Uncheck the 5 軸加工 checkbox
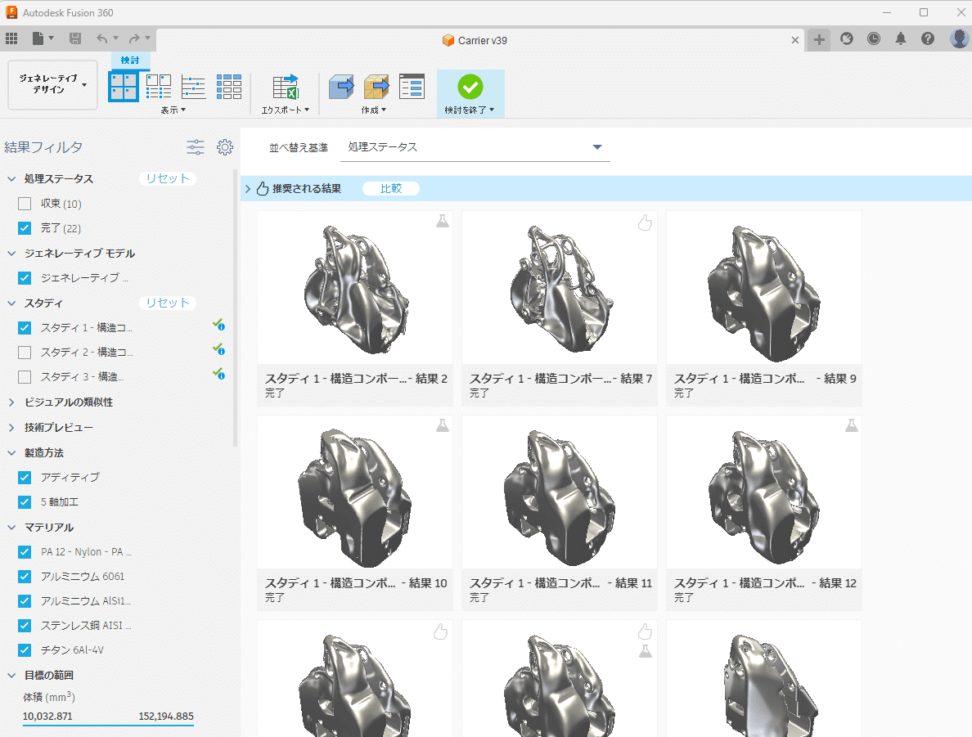The height and width of the screenshot is (737, 972). (x=25, y=502)
